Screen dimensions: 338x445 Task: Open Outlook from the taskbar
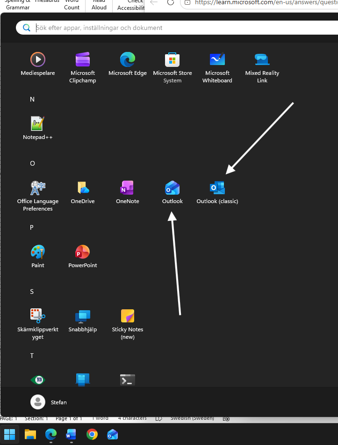[113, 434]
